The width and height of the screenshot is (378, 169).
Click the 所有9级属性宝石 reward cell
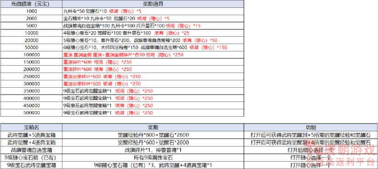click(x=153, y=158)
